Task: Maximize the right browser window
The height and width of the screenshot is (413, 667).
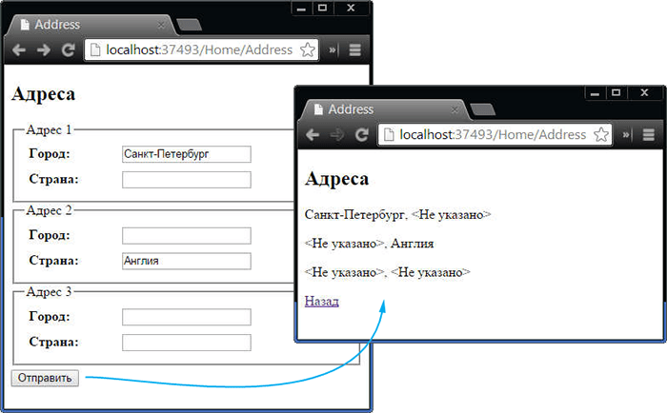Action: (x=616, y=92)
